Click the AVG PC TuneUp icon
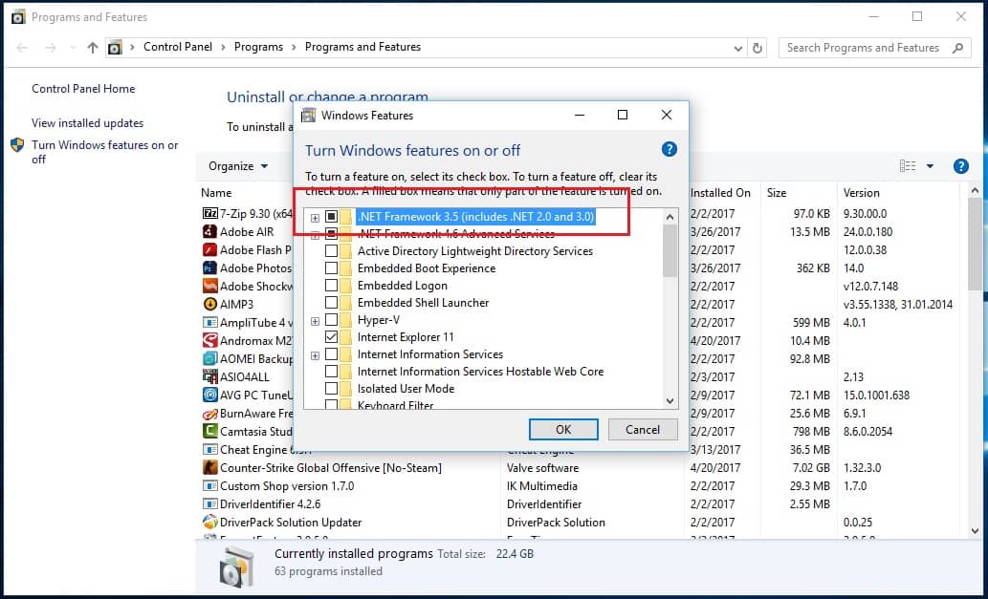Viewport: 988px width, 599px height. pyautogui.click(x=209, y=396)
